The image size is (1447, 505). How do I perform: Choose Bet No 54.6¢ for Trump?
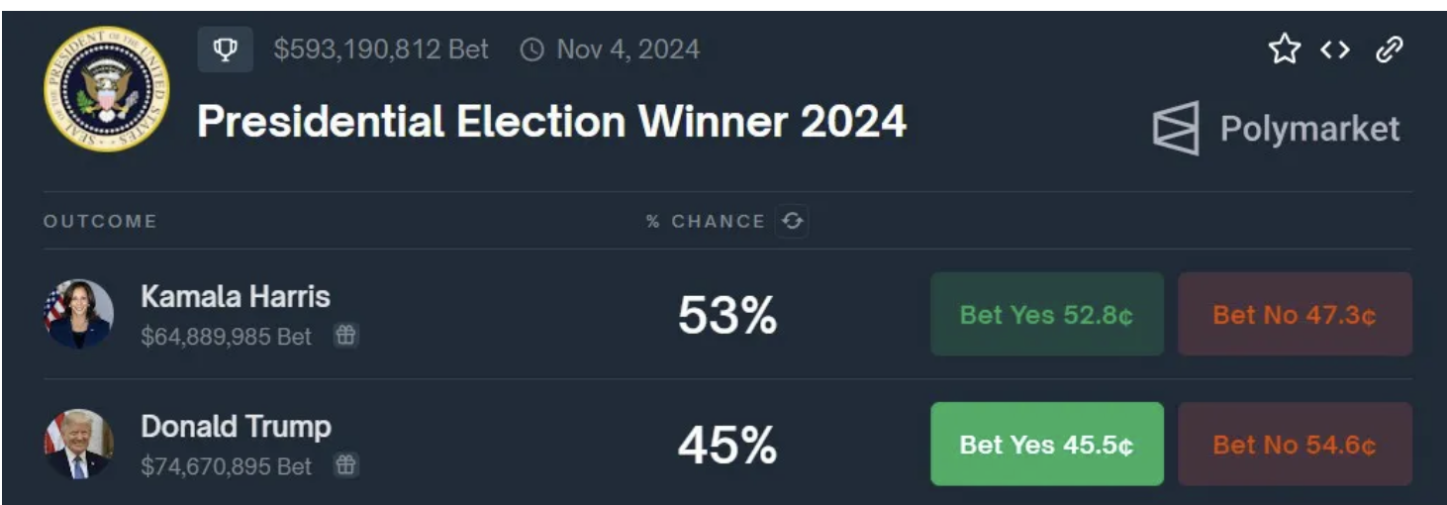[1294, 444]
